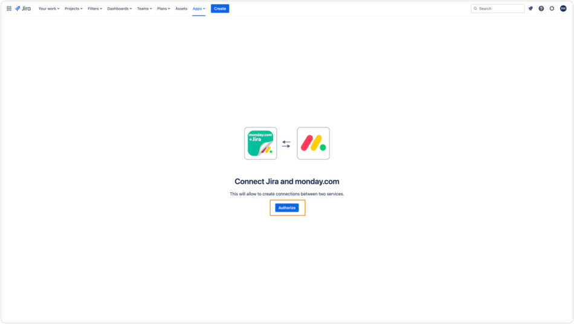Open the Apps dropdown menu

[199, 8]
